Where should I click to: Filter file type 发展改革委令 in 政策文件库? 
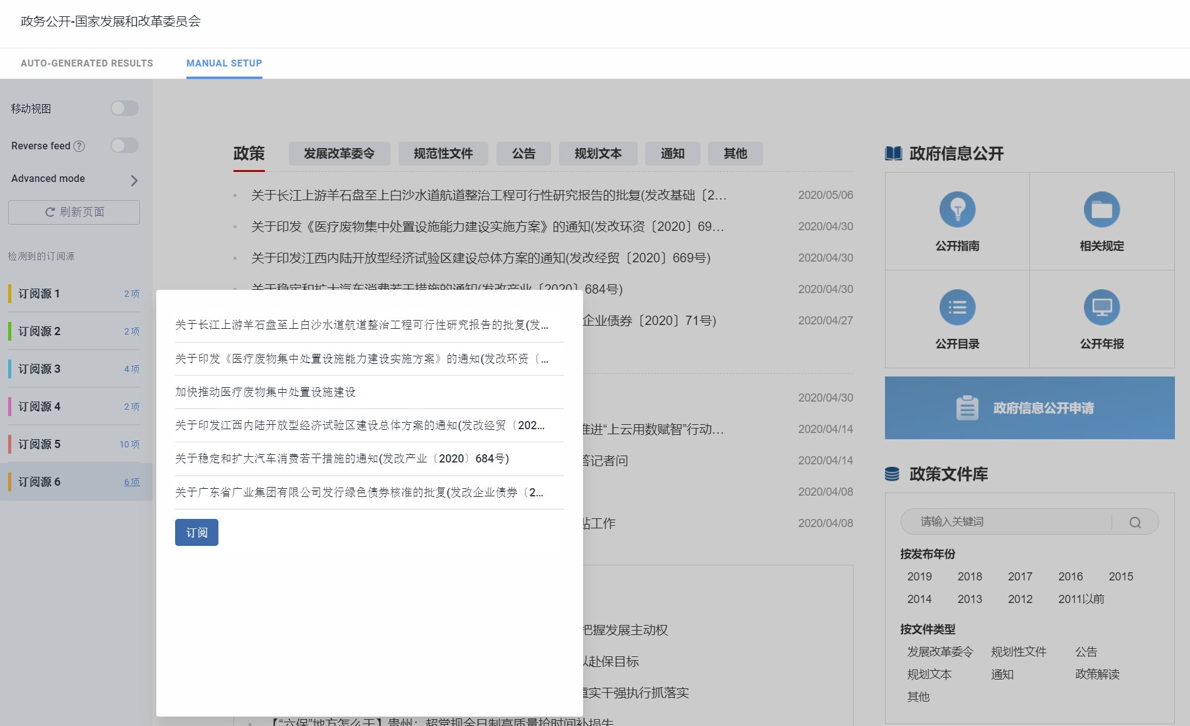(940, 652)
